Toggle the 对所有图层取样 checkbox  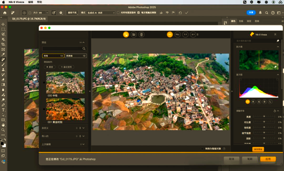click(118, 13)
